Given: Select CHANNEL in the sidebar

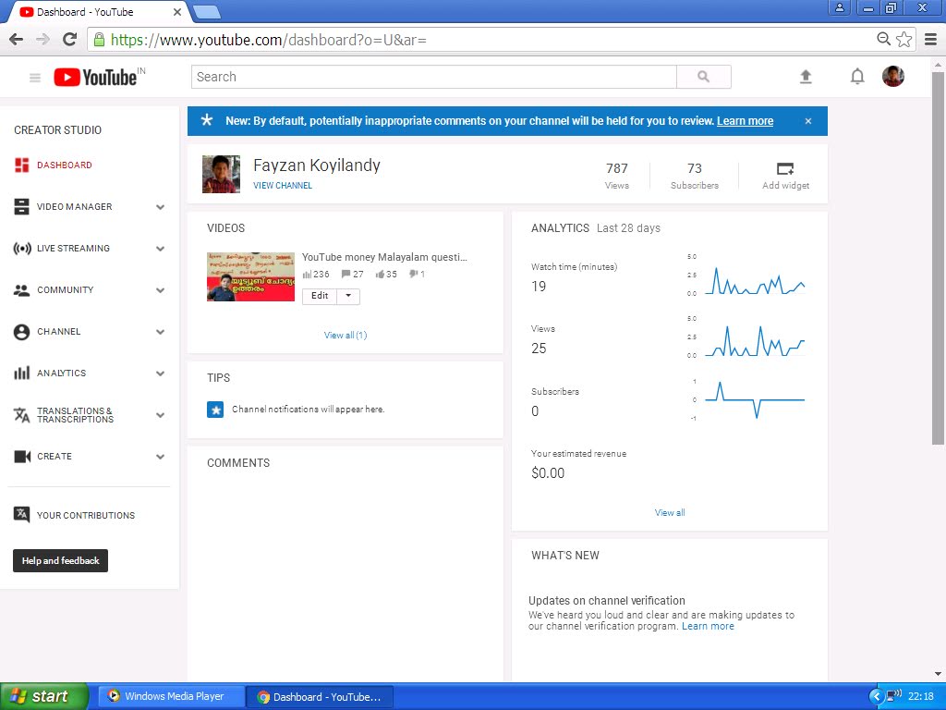Looking at the screenshot, I should pos(58,332).
